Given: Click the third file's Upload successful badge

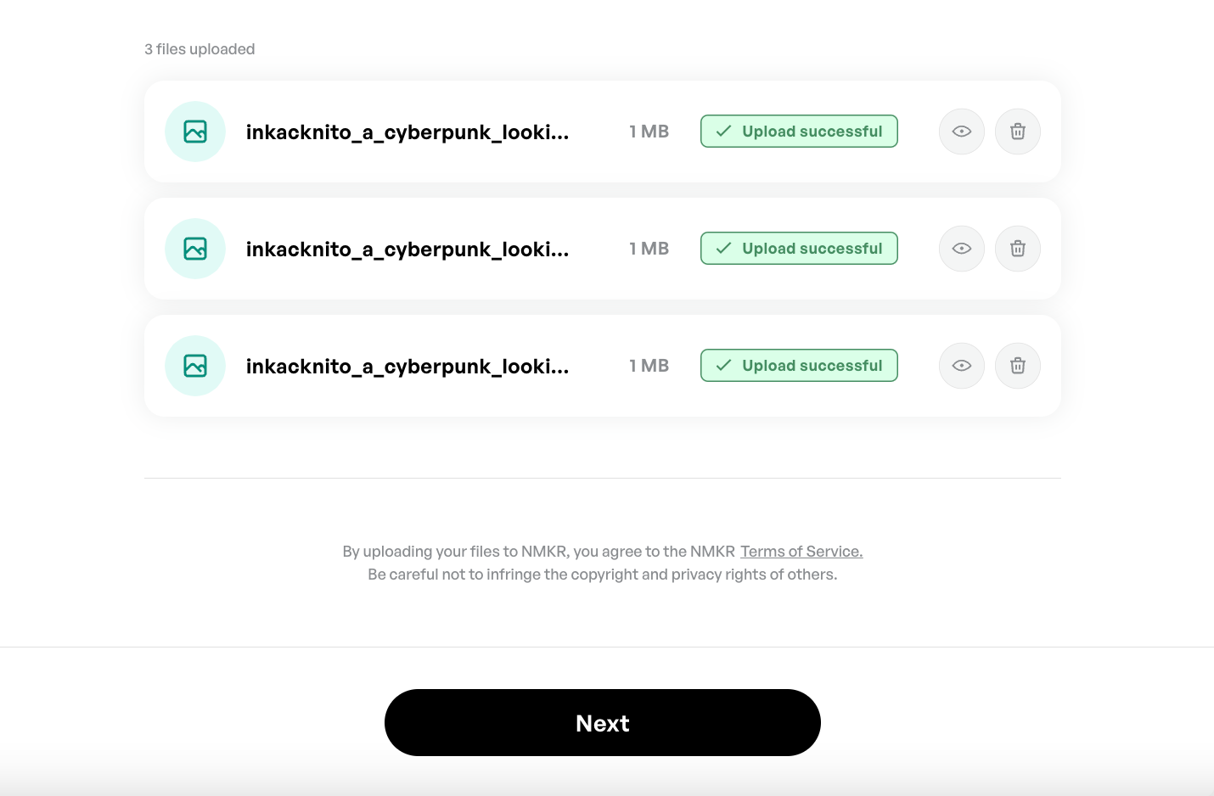Looking at the screenshot, I should pos(799,366).
